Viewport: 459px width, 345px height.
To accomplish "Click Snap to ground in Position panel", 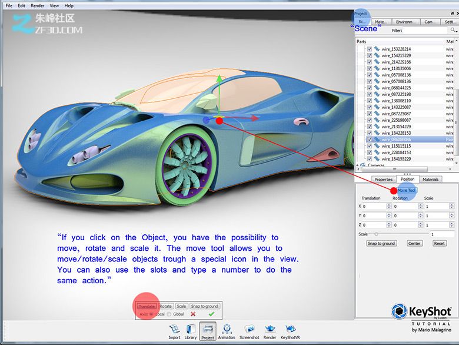I will pyautogui.click(x=381, y=243).
